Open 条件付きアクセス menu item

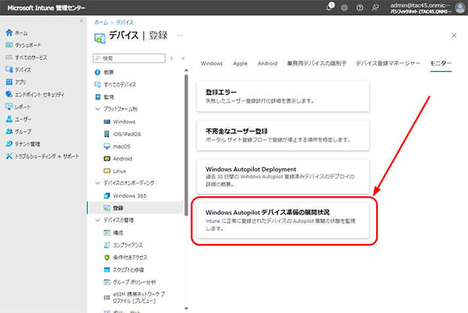(x=125, y=257)
